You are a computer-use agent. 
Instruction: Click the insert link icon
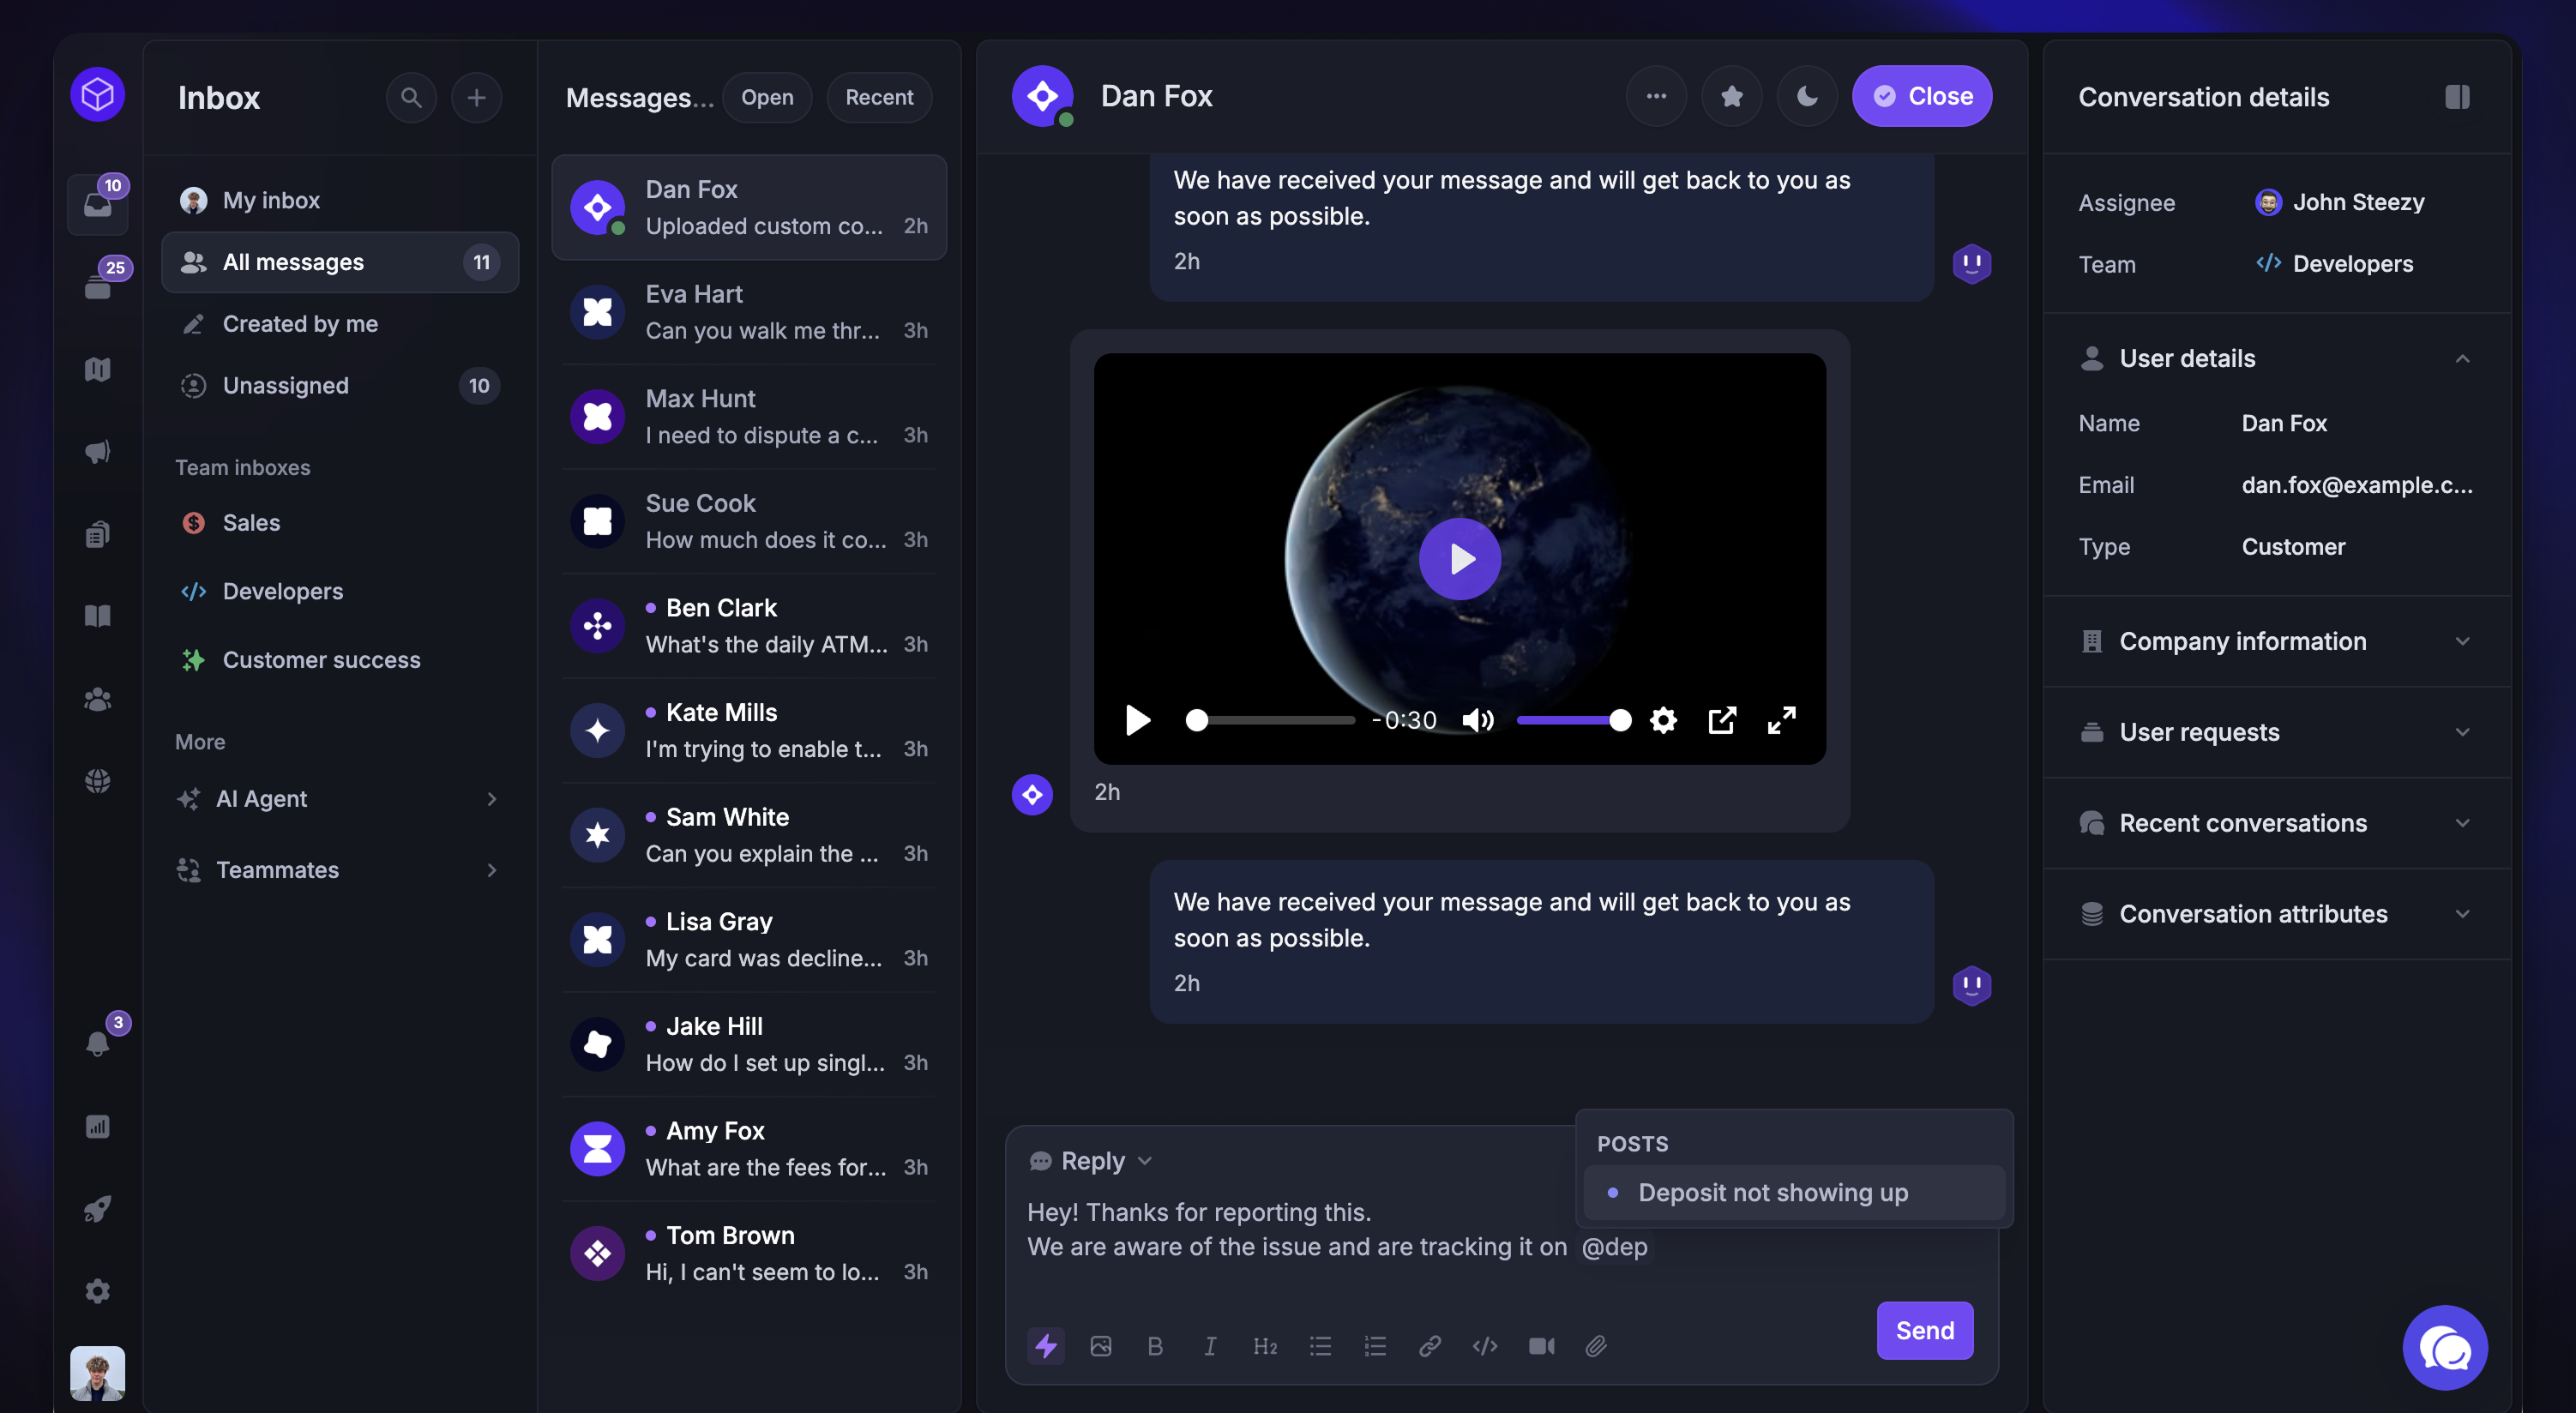(x=1430, y=1346)
